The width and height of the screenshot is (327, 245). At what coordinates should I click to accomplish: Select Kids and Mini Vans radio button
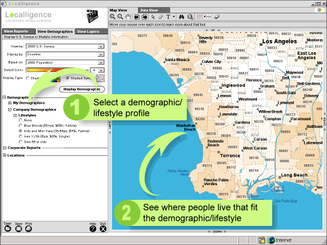tap(20, 131)
